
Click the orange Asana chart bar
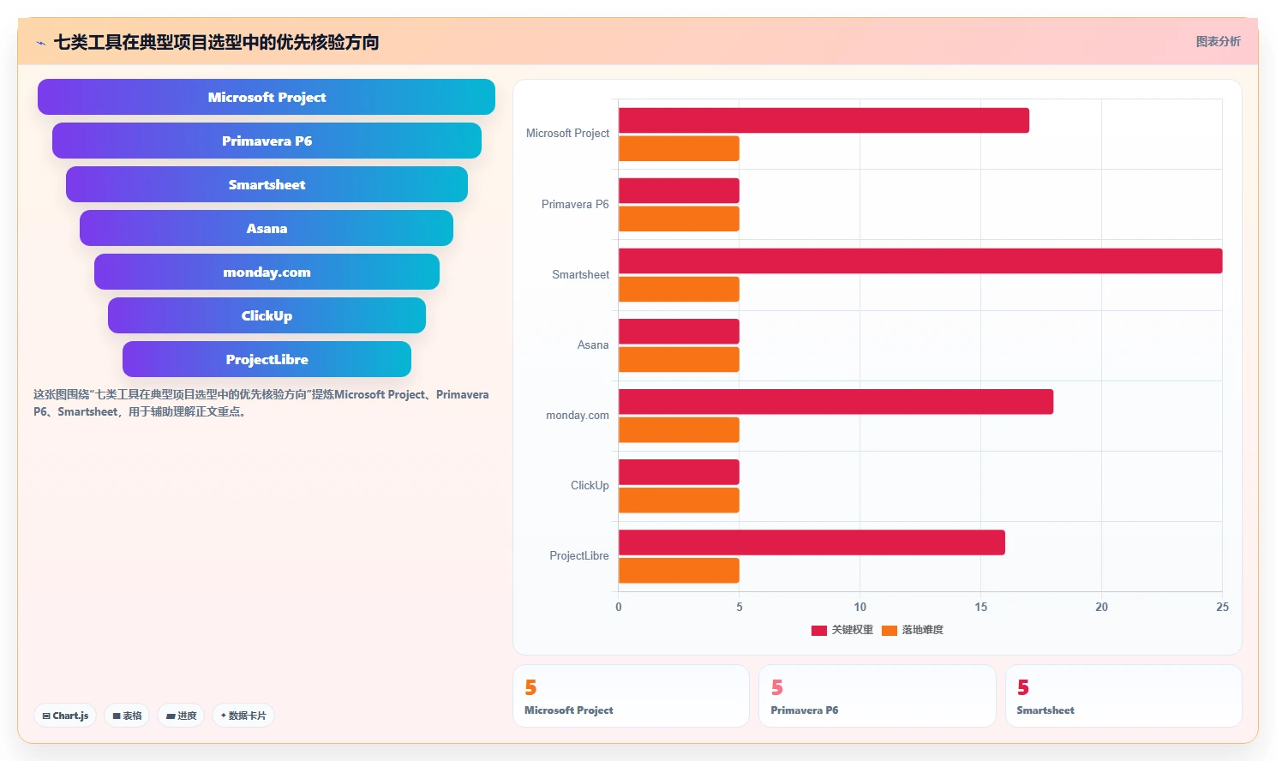point(679,359)
